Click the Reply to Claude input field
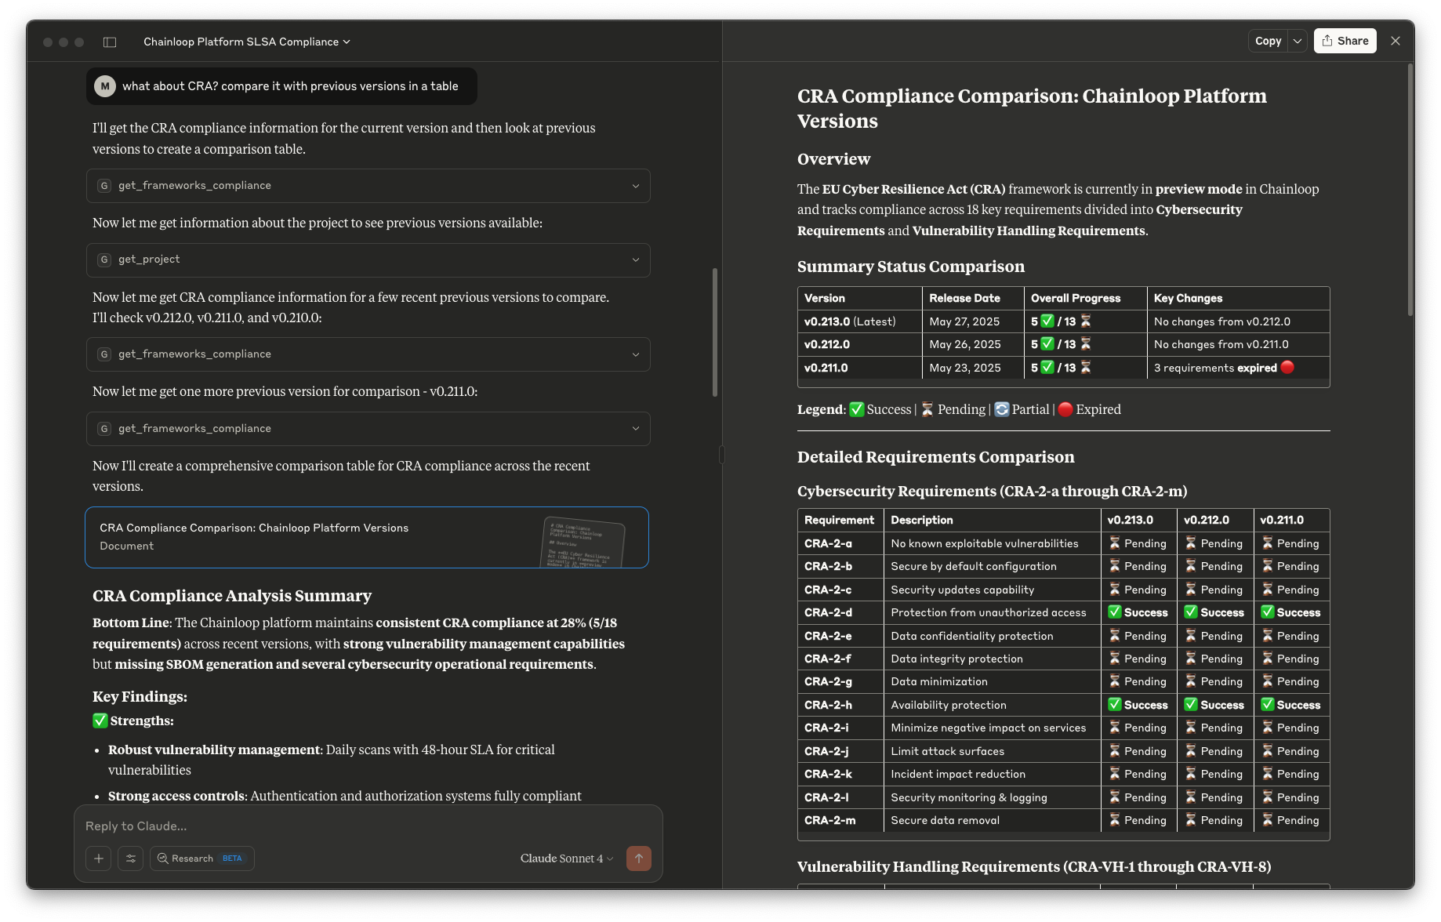The height and width of the screenshot is (922, 1441). pos(368,826)
